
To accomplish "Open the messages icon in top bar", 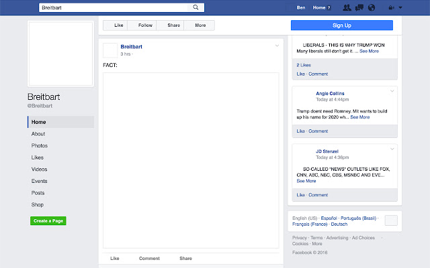I will pyautogui.click(x=359, y=8).
